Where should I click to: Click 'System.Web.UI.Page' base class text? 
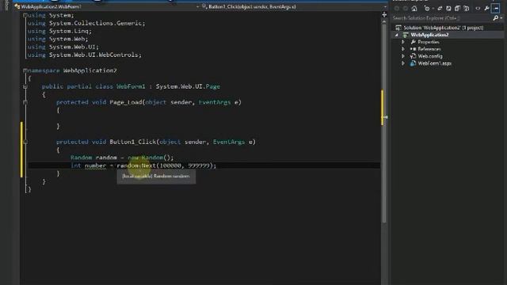[188, 86]
